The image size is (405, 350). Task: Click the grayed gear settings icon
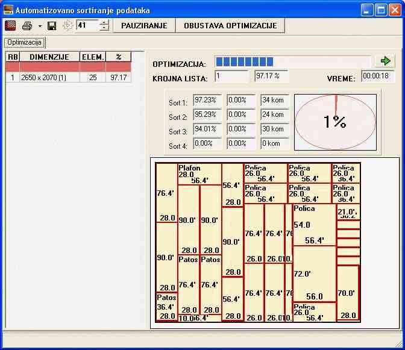click(x=67, y=25)
